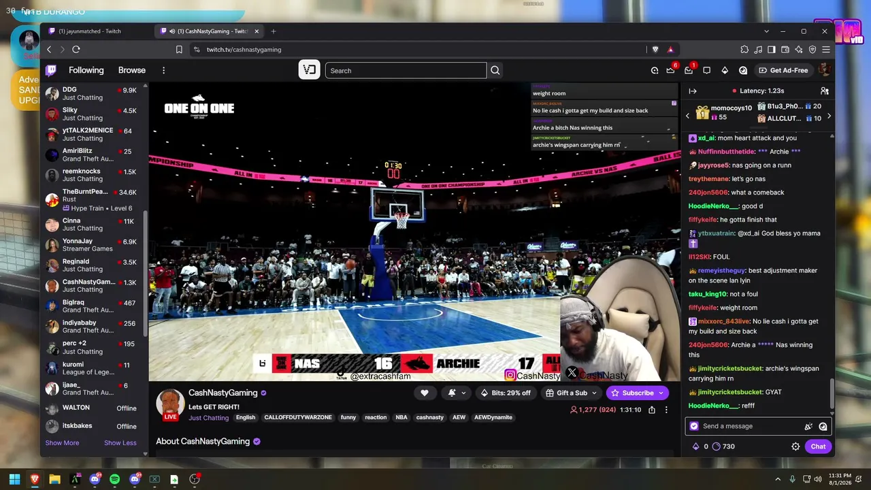Click the Brave VPN shield icon
The width and height of the screenshot is (871, 490).
pos(812,50)
